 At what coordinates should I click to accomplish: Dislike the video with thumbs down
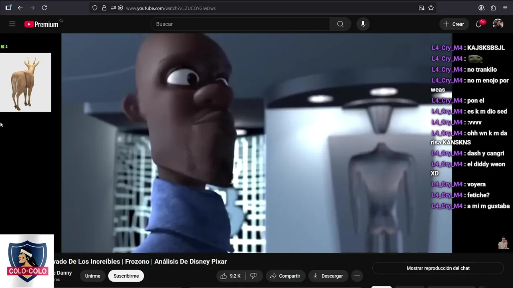tap(253, 276)
